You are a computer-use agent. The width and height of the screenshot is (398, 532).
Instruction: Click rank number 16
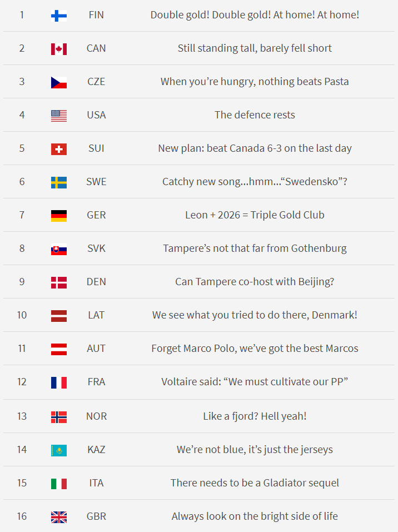coord(22,516)
